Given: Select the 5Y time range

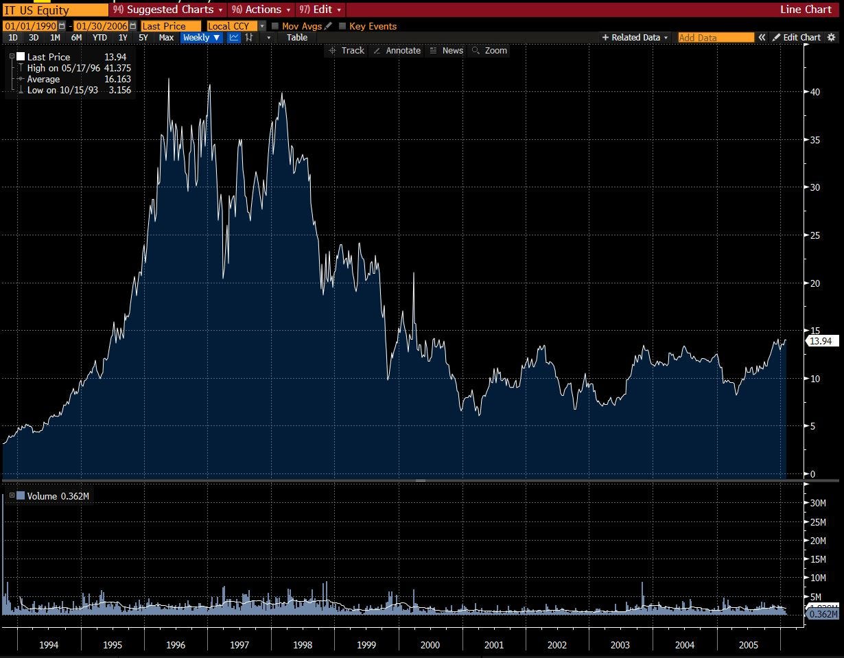Looking at the screenshot, I should point(143,38).
